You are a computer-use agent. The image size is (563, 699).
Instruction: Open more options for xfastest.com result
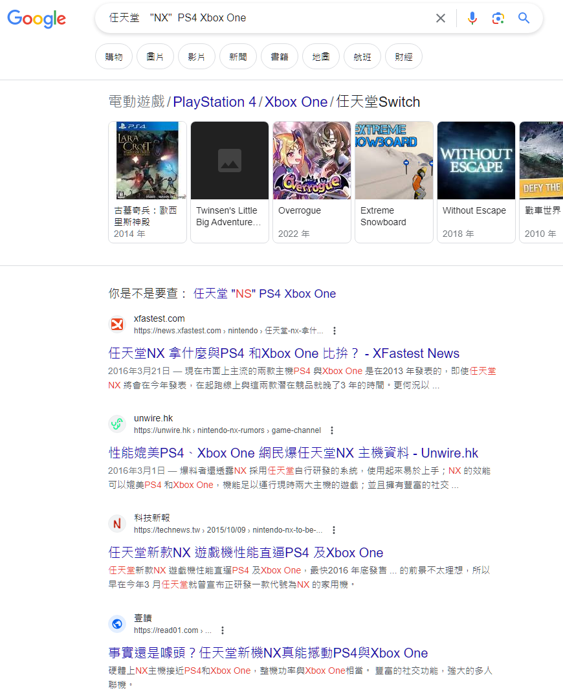pos(335,331)
